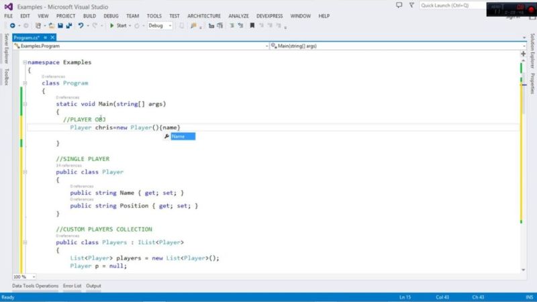Screen dimensions: 537x302
Task: Open the EDIT menu
Action: coord(25,16)
